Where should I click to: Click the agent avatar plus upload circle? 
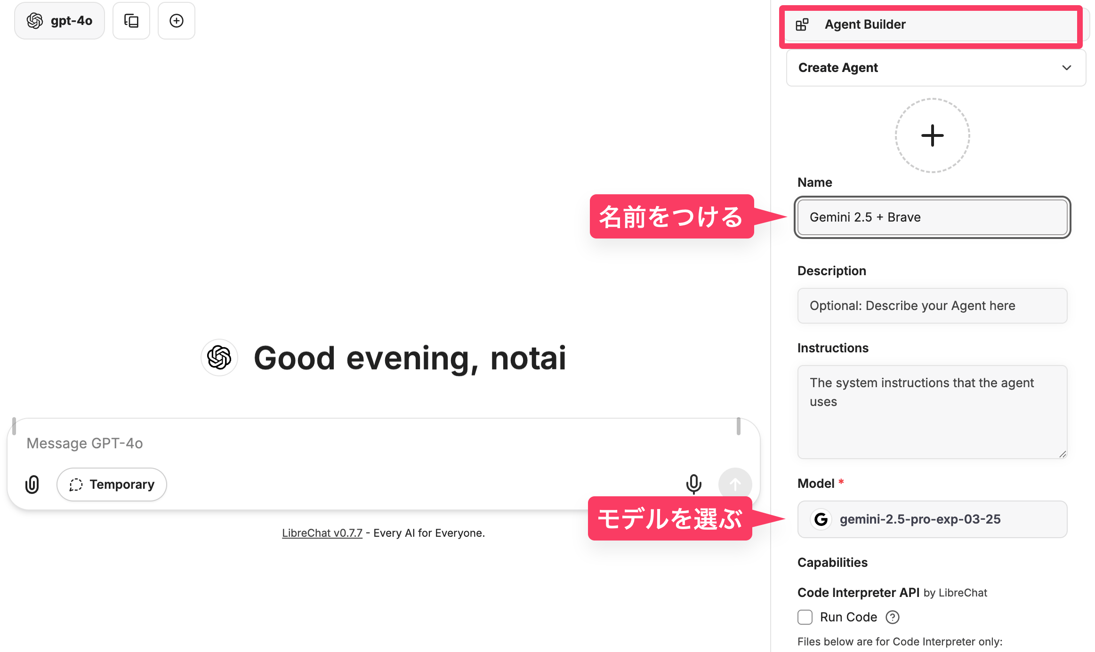coord(932,135)
